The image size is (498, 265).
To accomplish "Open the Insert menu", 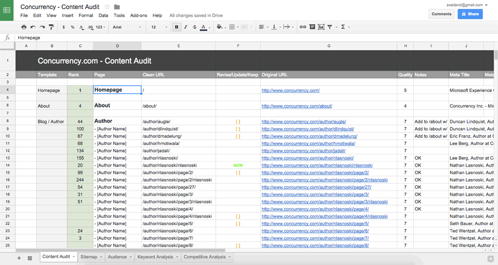I will [x=67, y=15].
